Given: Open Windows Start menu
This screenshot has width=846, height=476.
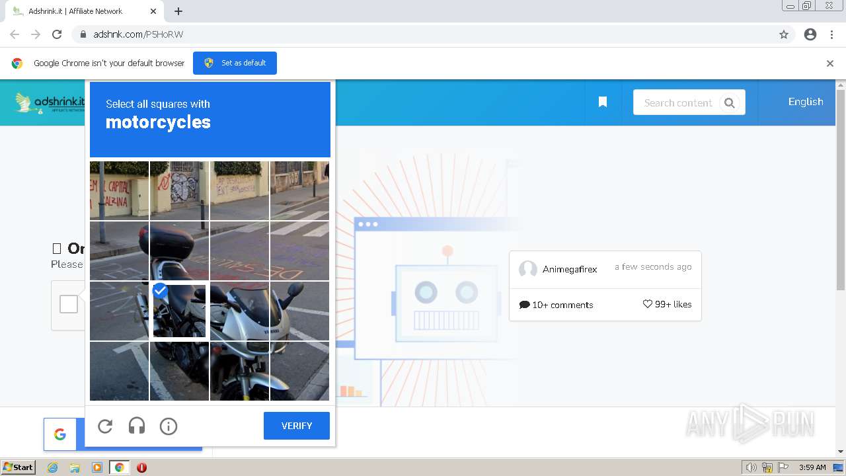Looking at the screenshot, I should pos(18,467).
